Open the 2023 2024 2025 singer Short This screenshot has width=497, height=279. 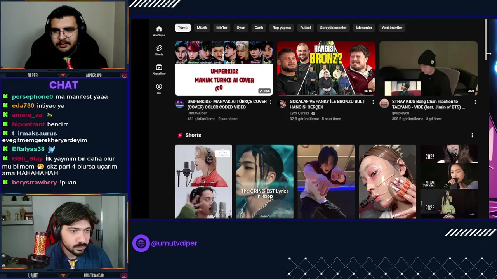coord(449,181)
